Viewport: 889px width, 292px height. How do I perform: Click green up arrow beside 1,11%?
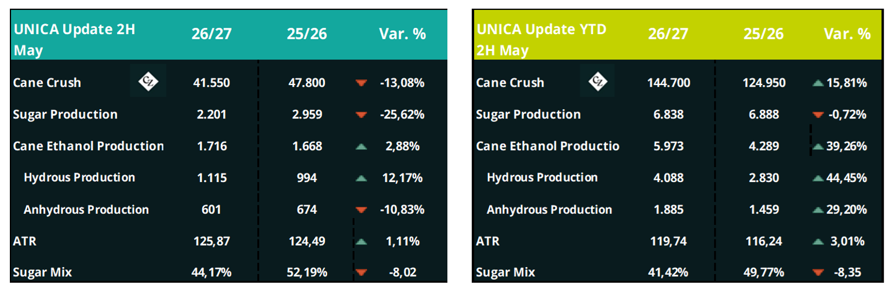point(361,242)
